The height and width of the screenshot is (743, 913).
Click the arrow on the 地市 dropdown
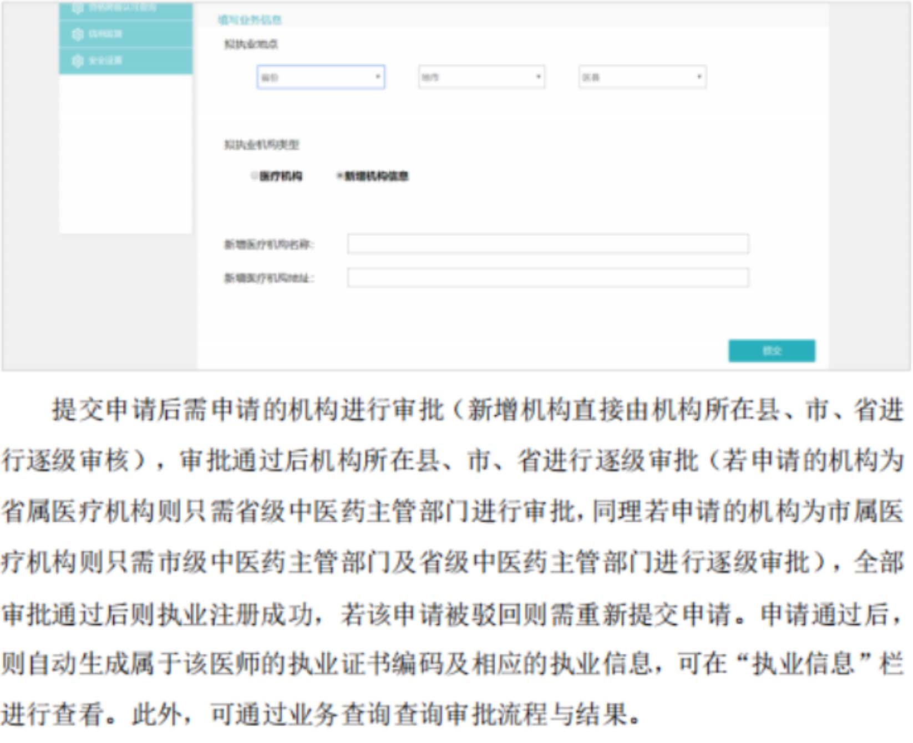pyautogui.click(x=538, y=77)
